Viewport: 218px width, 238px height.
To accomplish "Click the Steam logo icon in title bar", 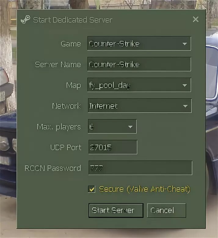I will 25,20.
